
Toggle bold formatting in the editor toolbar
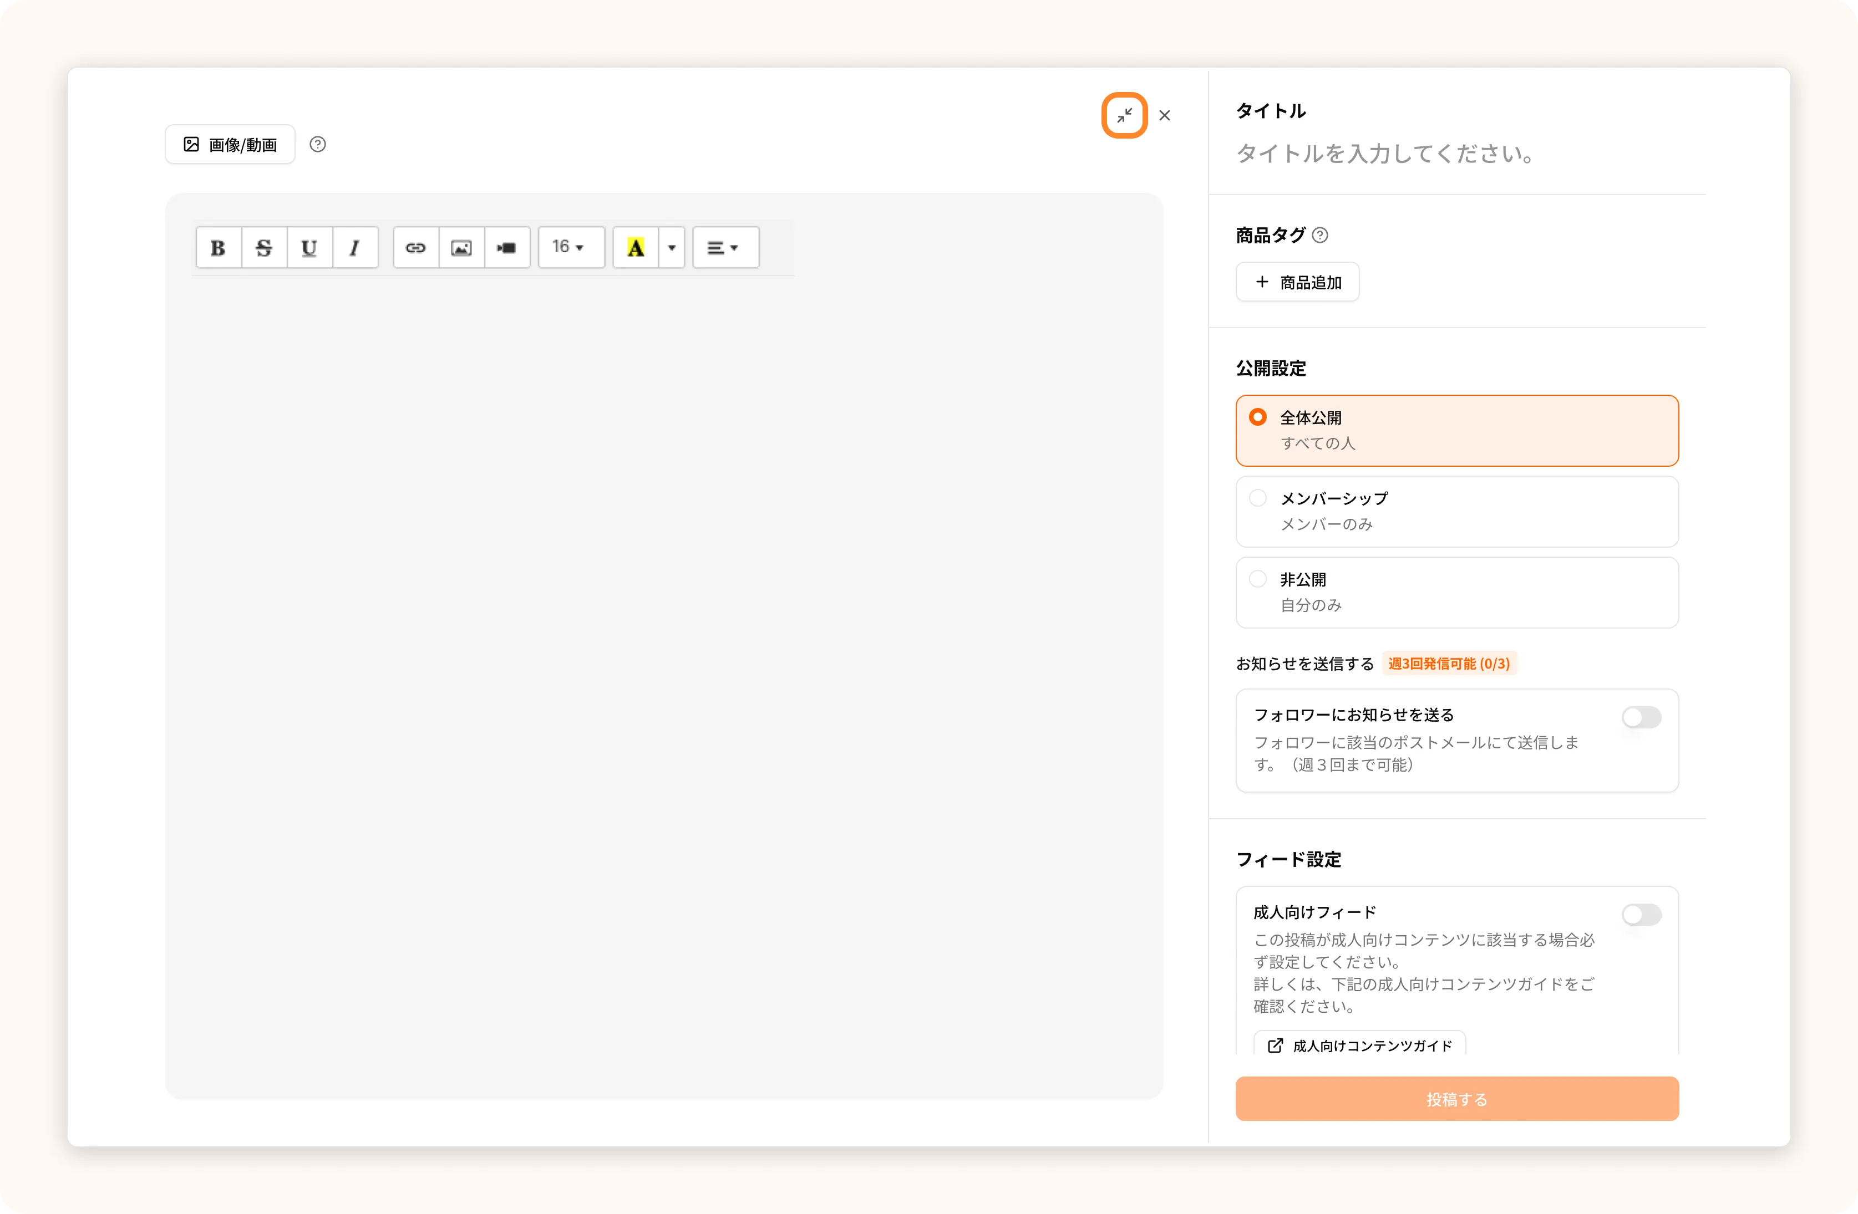[x=218, y=248]
